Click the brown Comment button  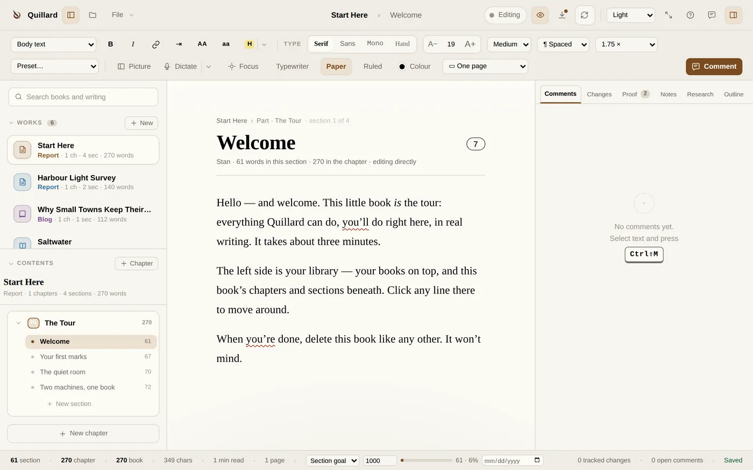(x=714, y=66)
